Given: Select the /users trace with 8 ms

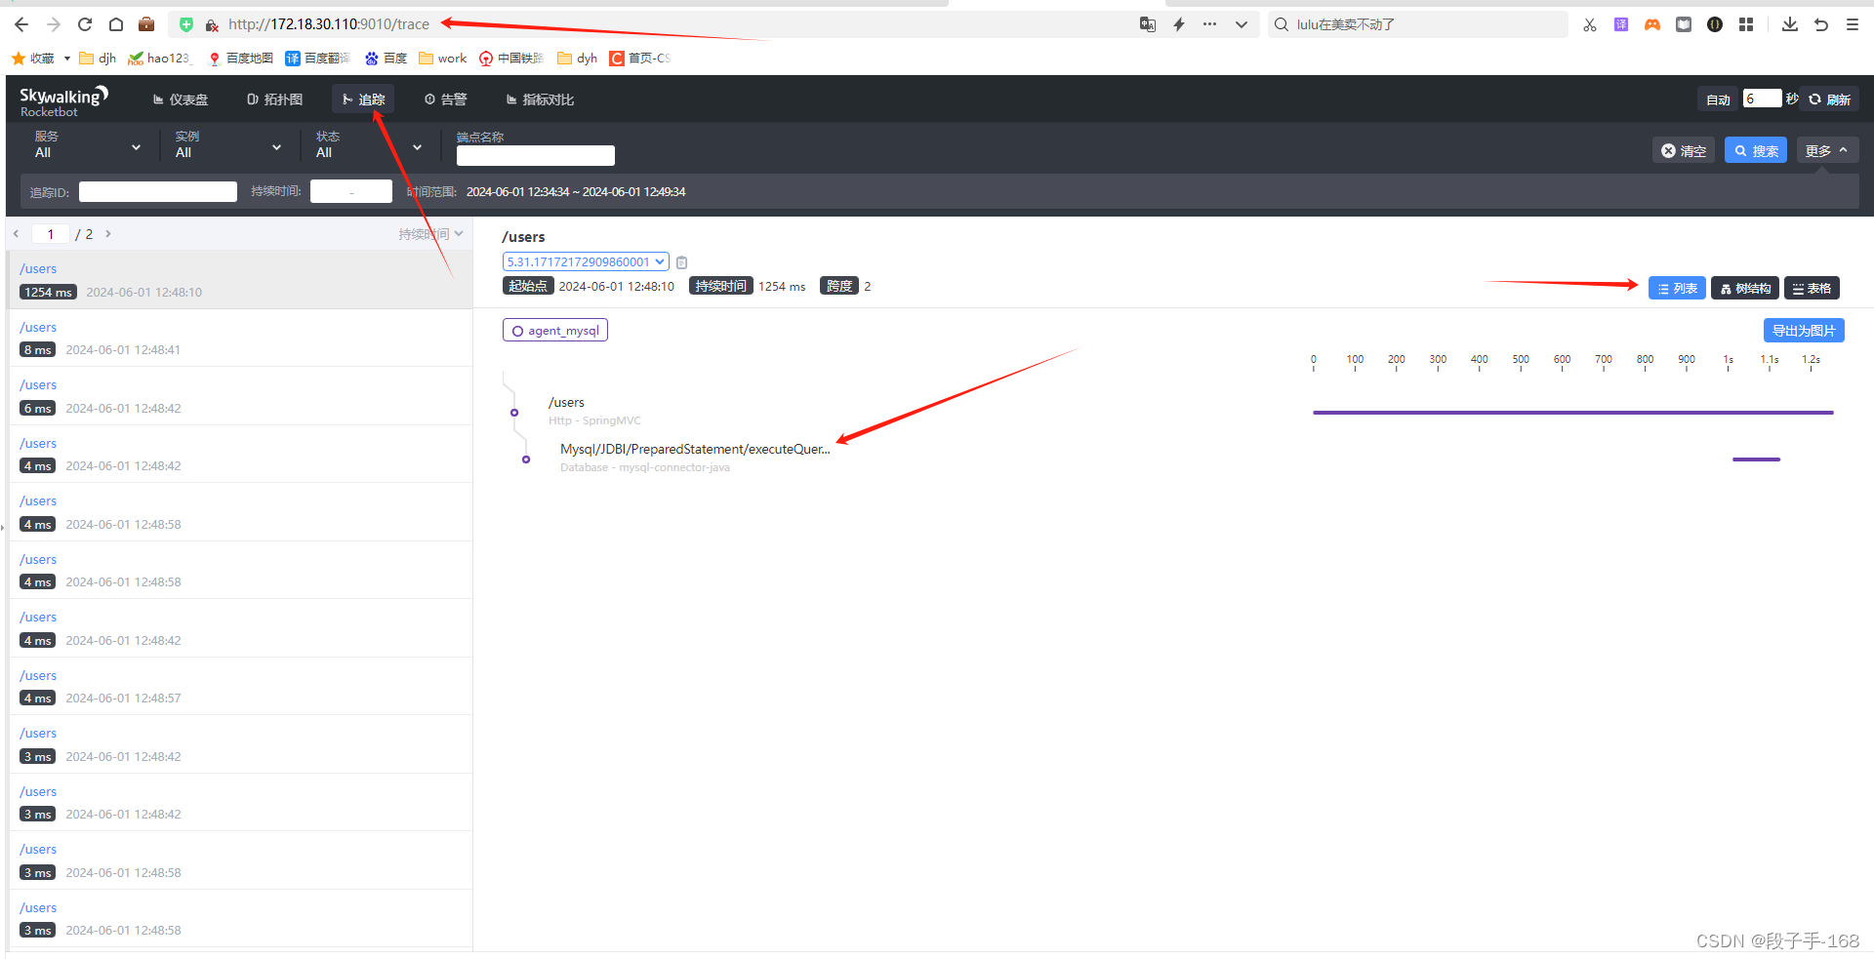Looking at the screenshot, I should 240,338.
